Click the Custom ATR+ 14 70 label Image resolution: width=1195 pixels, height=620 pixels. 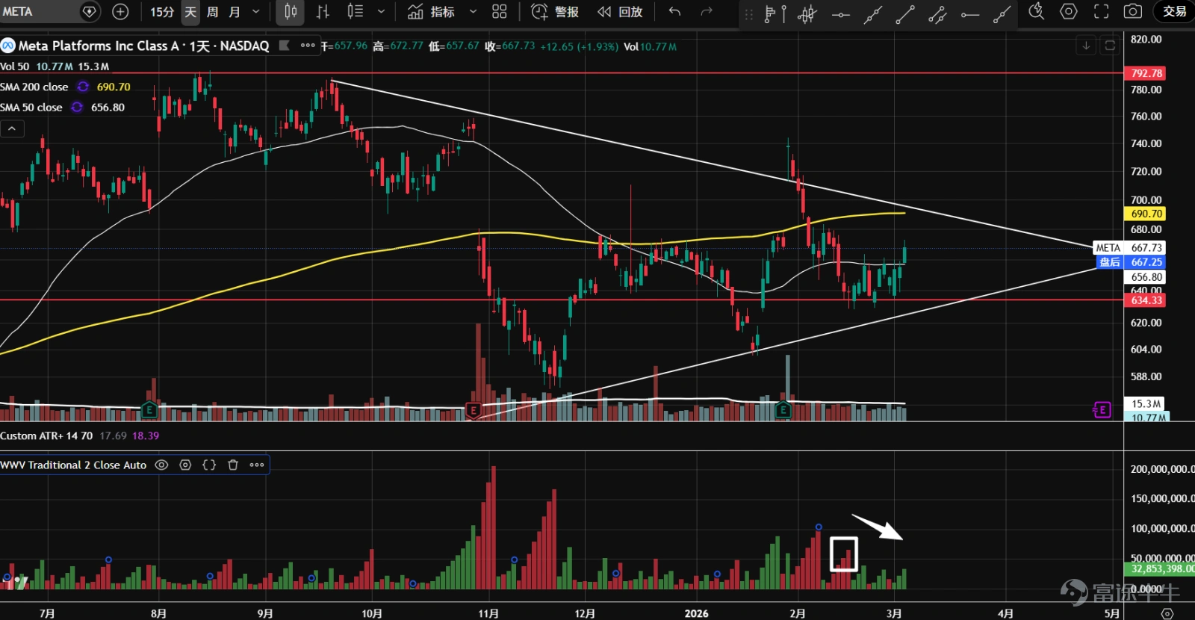46,435
